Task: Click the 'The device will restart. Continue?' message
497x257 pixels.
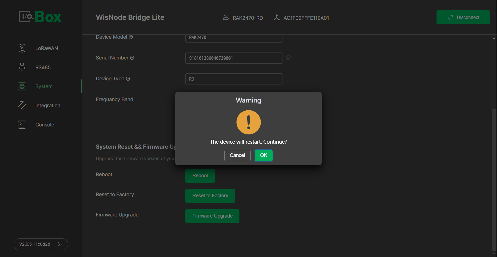Action: coord(248,142)
